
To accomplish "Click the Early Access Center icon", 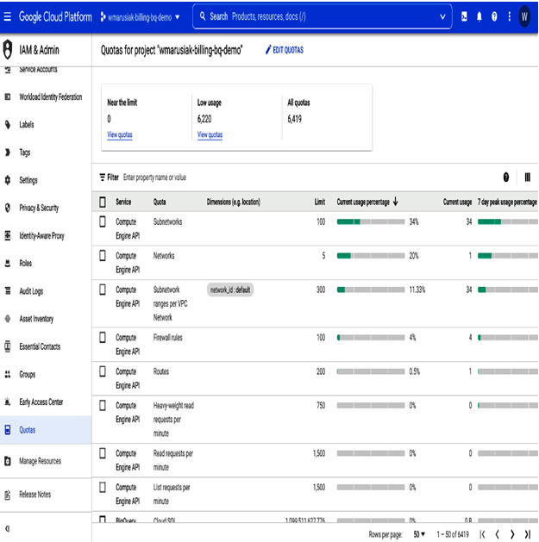I will (8, 402).
